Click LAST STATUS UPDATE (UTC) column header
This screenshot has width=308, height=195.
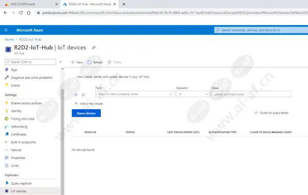tap(183, 132)
